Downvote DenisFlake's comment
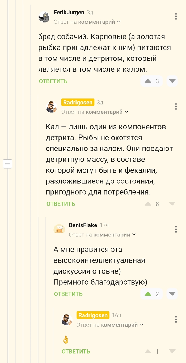 [172, 294]
